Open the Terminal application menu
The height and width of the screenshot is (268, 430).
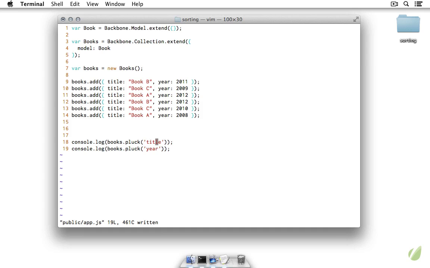click(x=32, y=4)
